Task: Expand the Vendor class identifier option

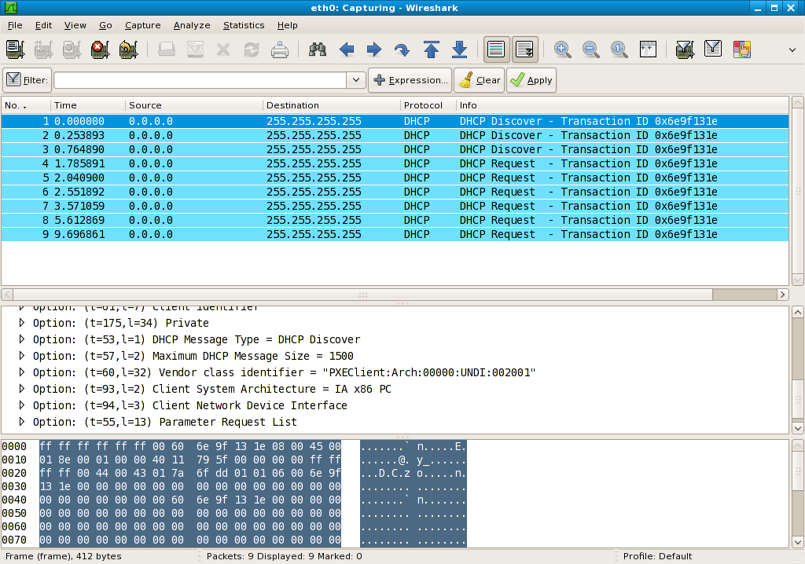Action: click(21, 372)
